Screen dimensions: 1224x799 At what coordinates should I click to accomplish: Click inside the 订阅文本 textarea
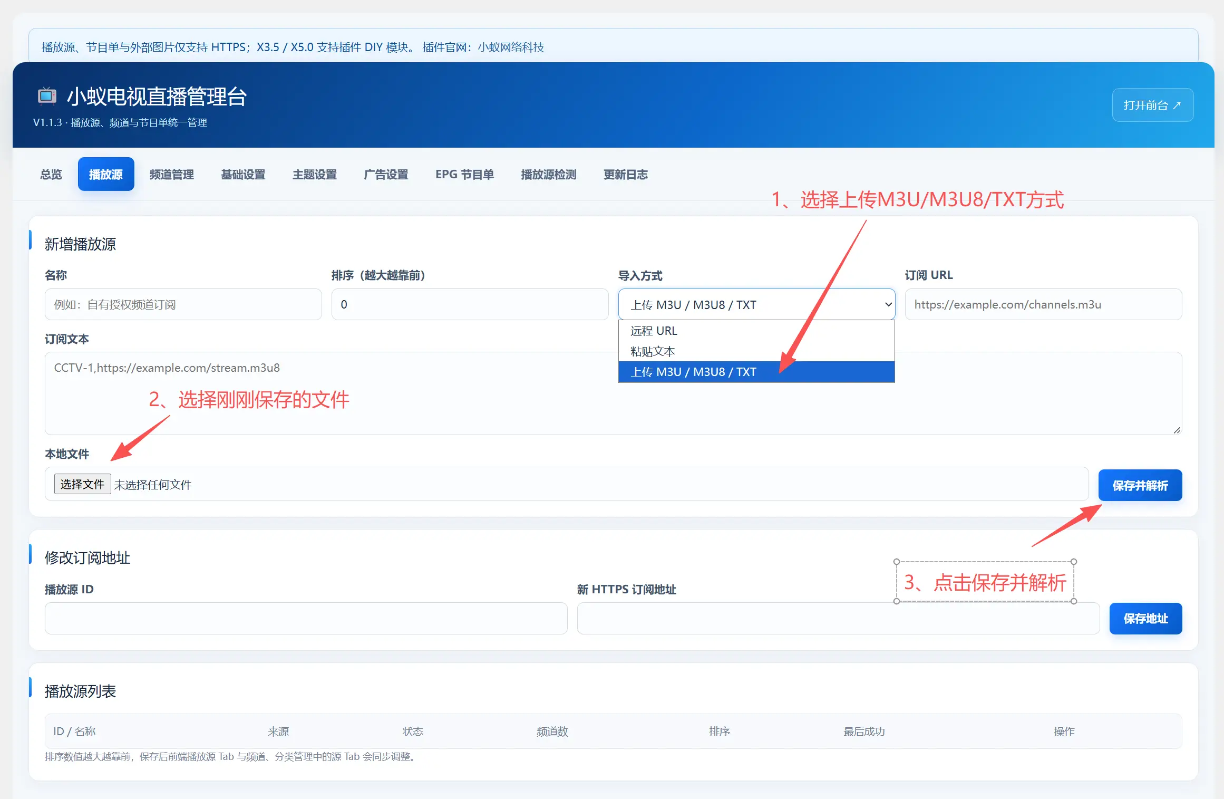[x=613, y=393]
